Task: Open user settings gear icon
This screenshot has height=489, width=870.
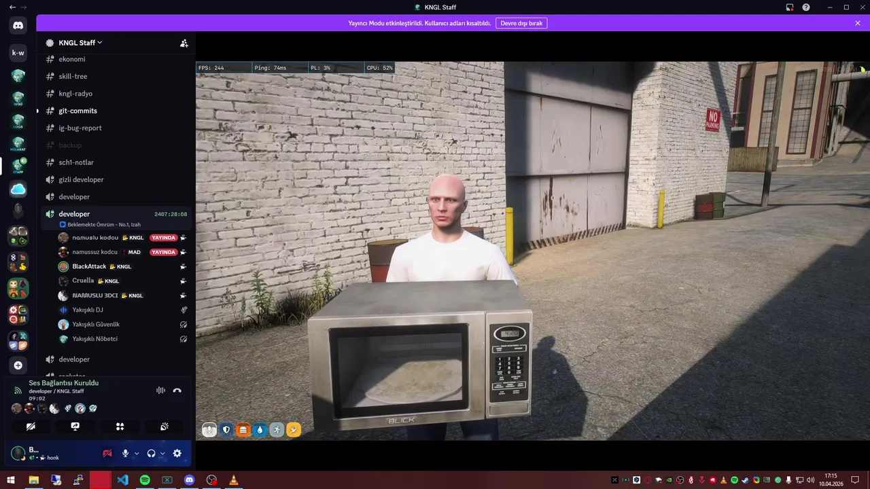Action: coord(177,453)
